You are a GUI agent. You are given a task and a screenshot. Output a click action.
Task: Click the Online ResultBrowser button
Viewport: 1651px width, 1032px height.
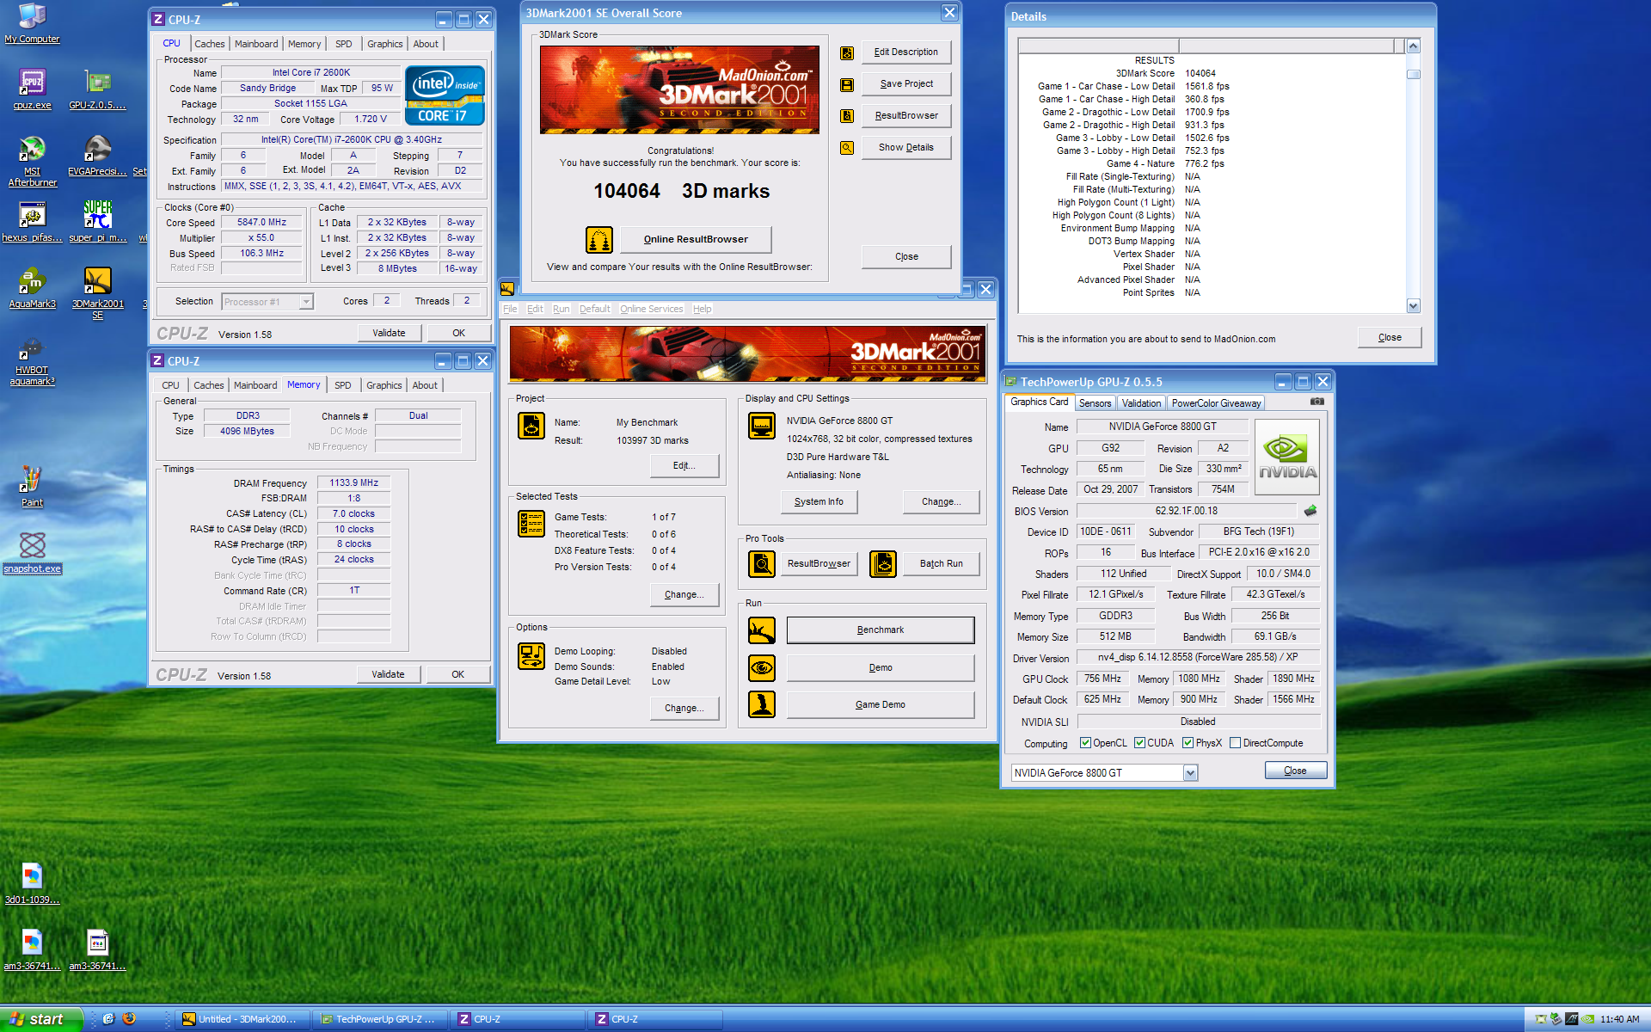696,240
